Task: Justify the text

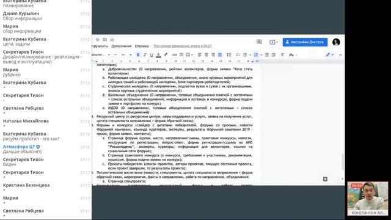Action: (220, 55)
